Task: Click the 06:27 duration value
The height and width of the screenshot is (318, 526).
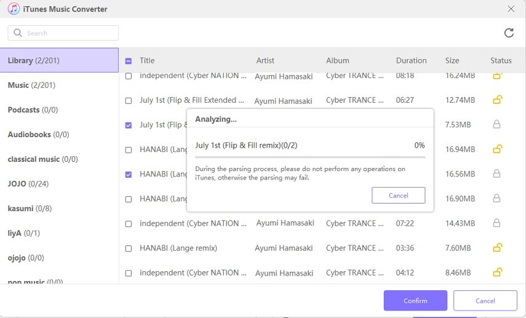Action: point(405,100)
